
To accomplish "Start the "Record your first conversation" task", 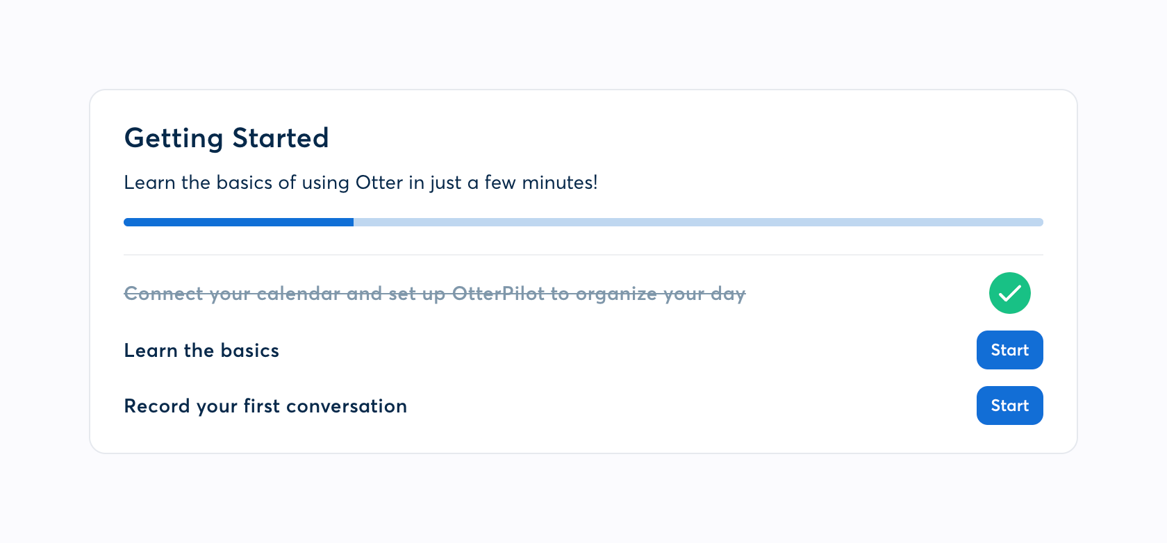I will click(1009, 406).
